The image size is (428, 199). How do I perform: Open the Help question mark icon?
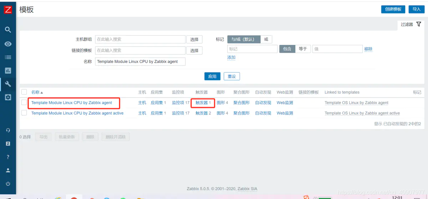[x=8, y=157]
